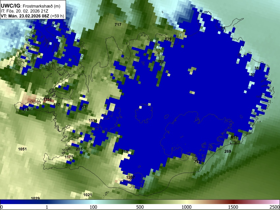Select the legend tick label 500
280x210 pixels.
pos(140,207)
